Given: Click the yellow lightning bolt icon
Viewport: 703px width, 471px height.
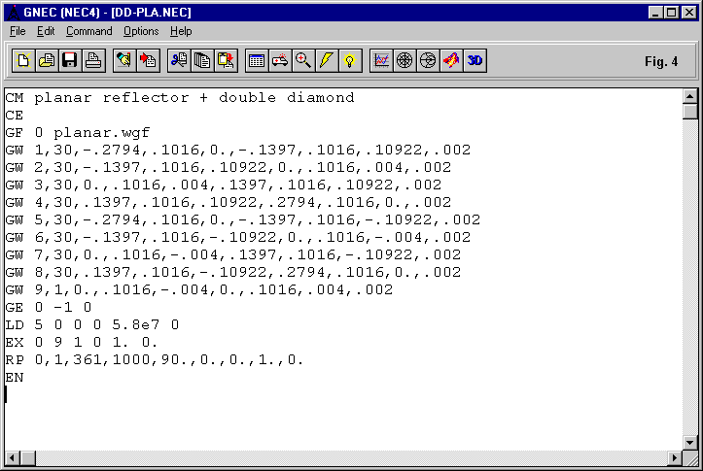Looking at the screenshot, I should tap(327, 60).
